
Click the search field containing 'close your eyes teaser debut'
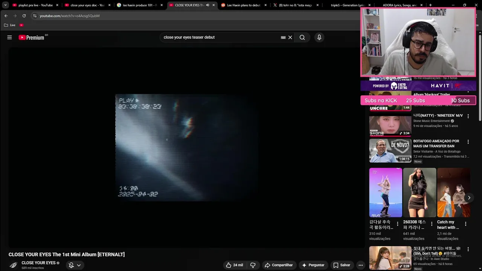[x=221, y=37]
